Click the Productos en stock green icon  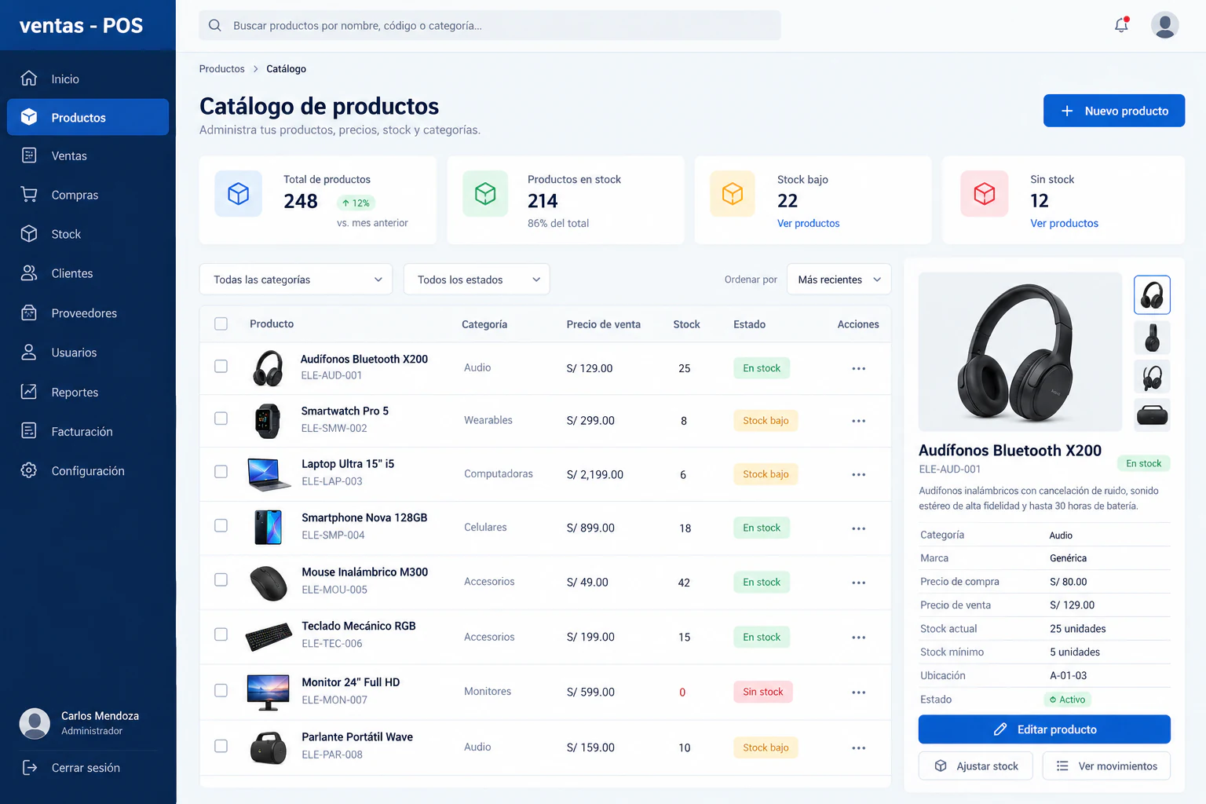(485, 194)
